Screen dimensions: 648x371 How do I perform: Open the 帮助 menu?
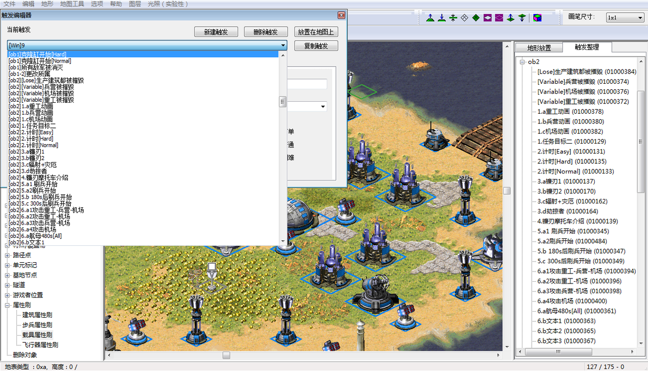point(116,4)
